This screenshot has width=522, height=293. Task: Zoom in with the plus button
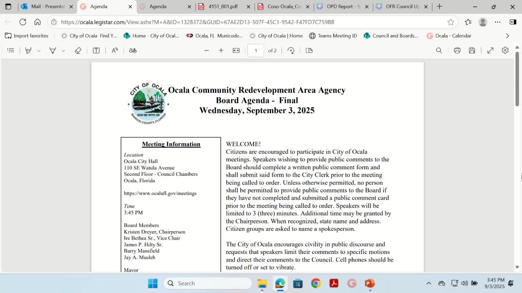[221, 50]
